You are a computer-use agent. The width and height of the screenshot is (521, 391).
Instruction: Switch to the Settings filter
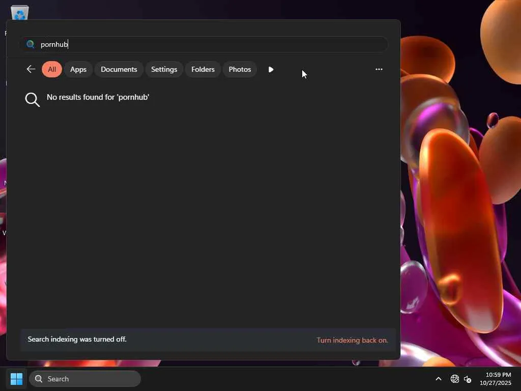coord(164,69)
